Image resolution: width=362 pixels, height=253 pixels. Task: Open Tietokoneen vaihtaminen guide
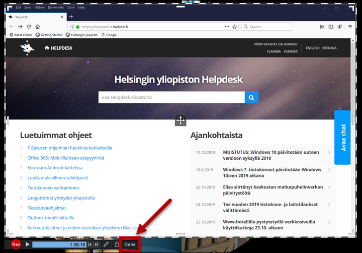point(53,187)
